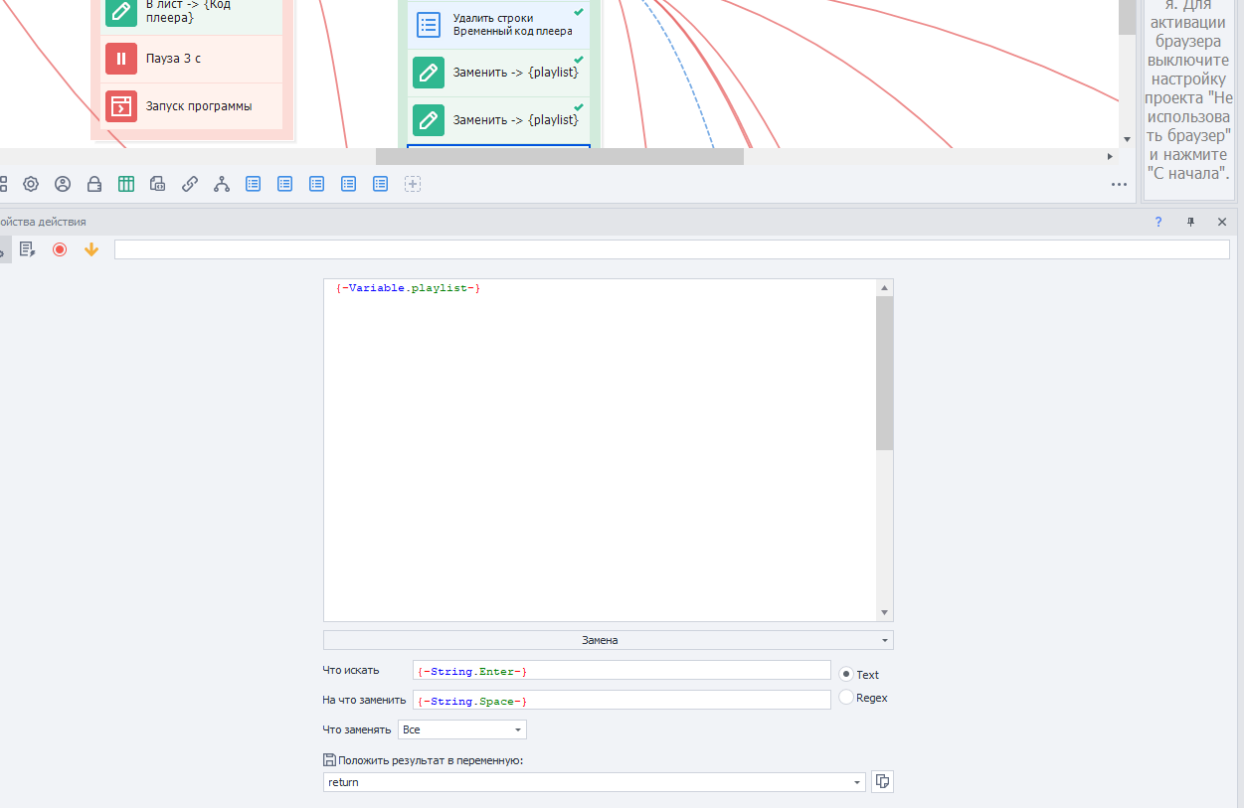
Task: Click the red record circle icon
Action: (x=60, y=249)
